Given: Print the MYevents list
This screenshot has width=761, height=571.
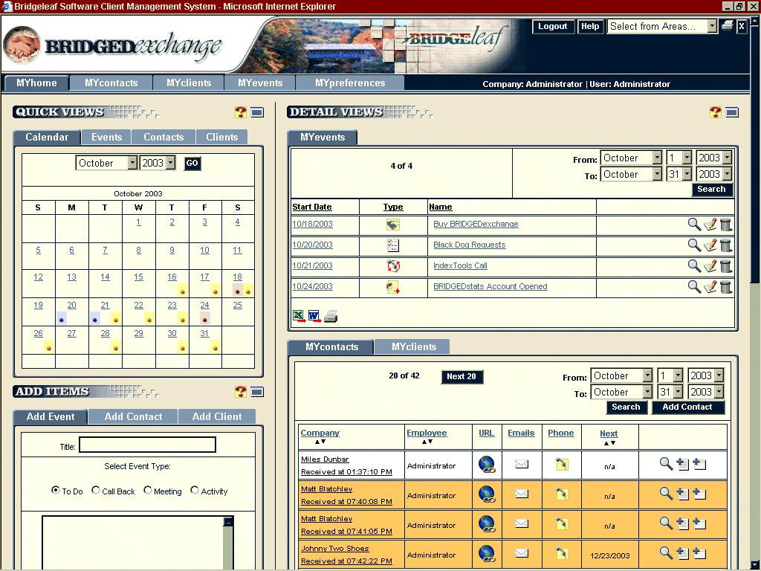Looking at the screenshot, I should coord(331,317).
